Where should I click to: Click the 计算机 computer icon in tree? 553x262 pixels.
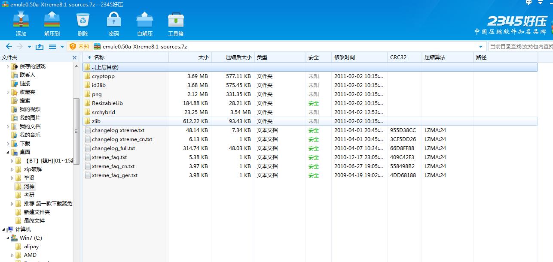pyautogui.click(x=10, y=229)
